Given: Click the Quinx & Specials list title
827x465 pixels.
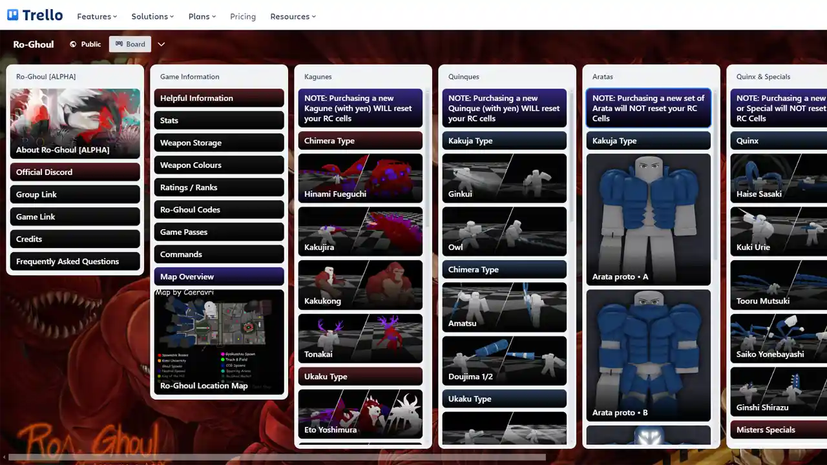Looking at the screenshot, I should (x=763, y=76).
